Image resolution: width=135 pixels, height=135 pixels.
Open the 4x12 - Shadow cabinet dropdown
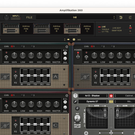tap(92, 96)
